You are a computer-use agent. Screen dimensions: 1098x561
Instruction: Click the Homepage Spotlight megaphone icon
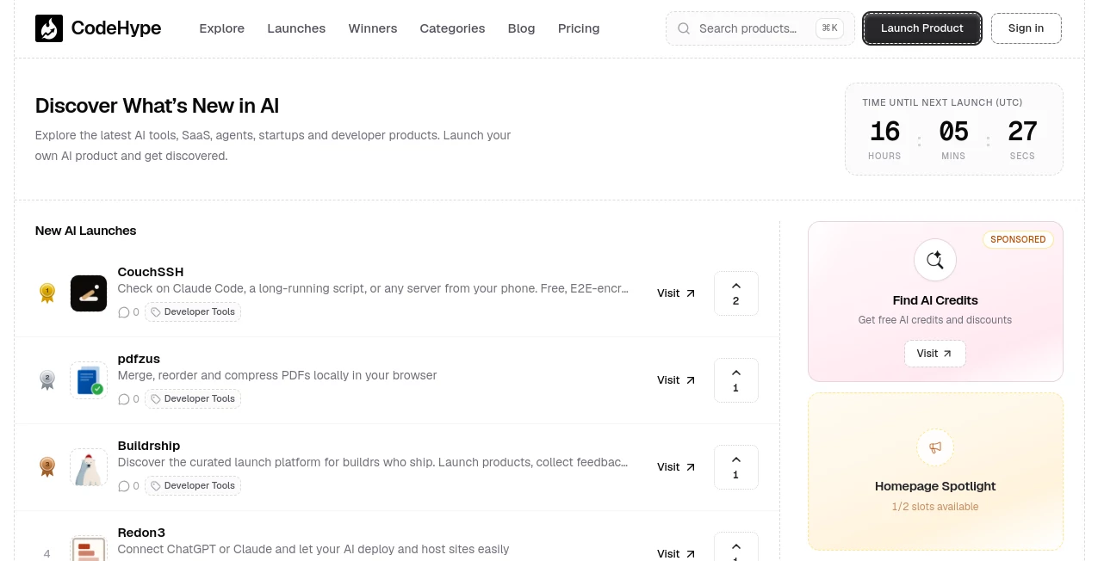click(x=935, y=447)
